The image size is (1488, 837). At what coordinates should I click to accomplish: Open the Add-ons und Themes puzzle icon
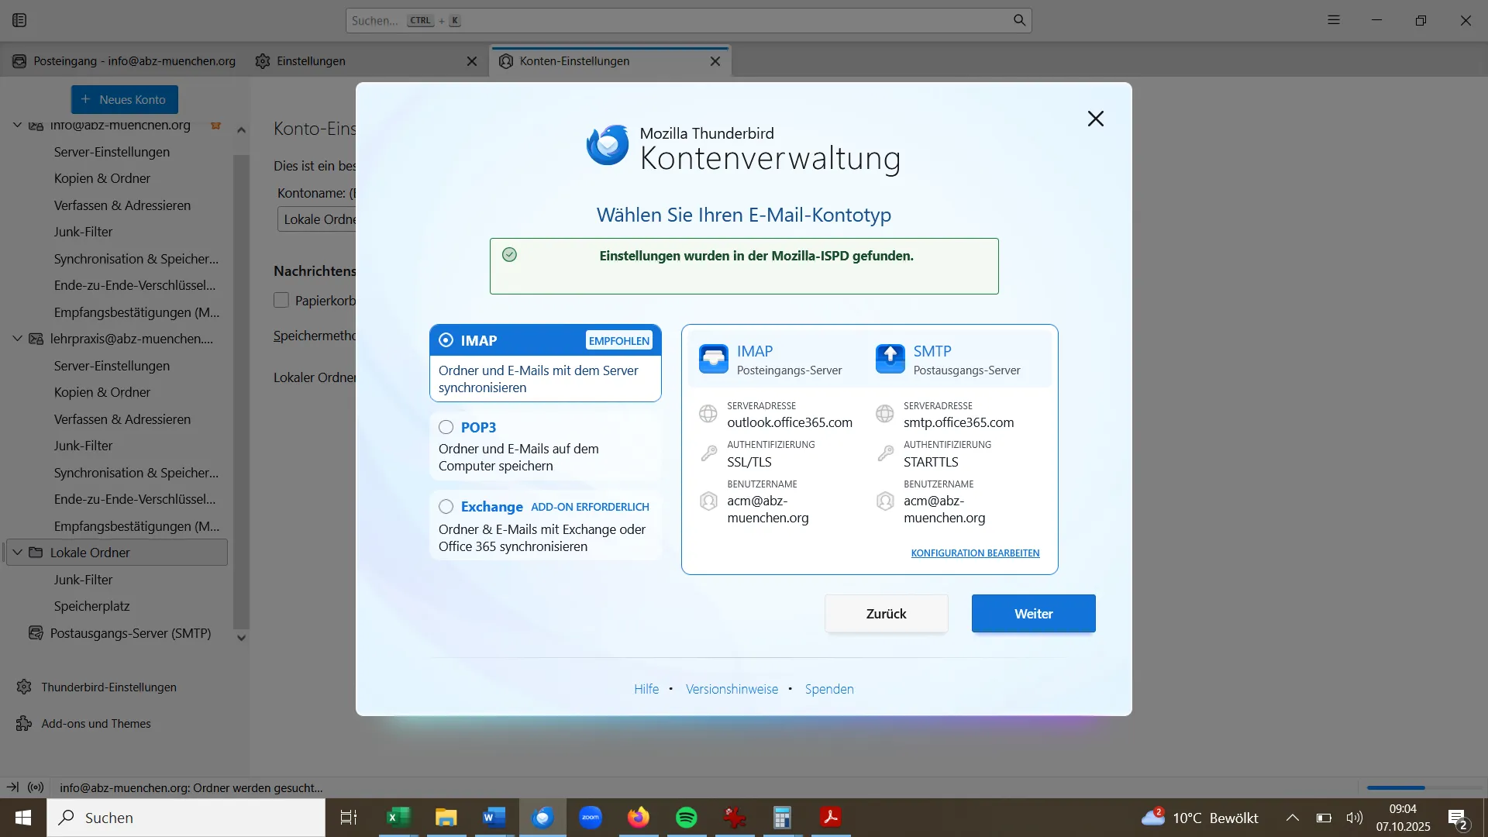tap(24, 723)
